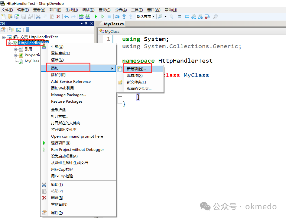Click the refresh icon in the 项目 panel

[18, 30]
